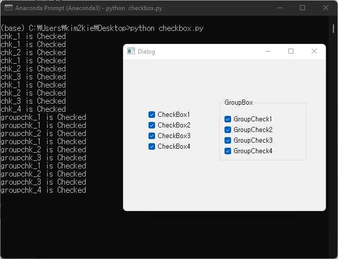The height and width of the screenshot is (259, 338).
Task: Maximize the Dialog window
Action: (x=291, y=51)
